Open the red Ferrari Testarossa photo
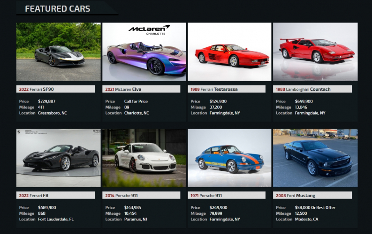The height and width of the screenshot is (234, 372). click(x=229, y=52)
